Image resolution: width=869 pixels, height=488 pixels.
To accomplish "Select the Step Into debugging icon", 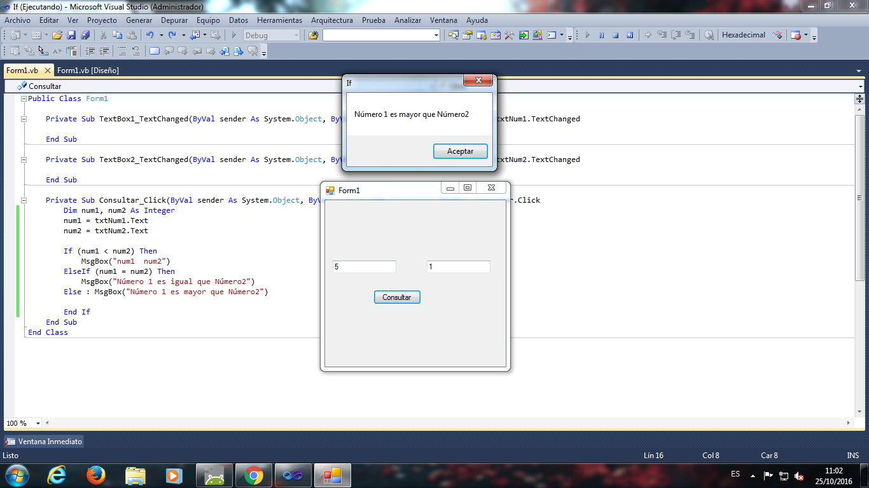I will (663, 35).
